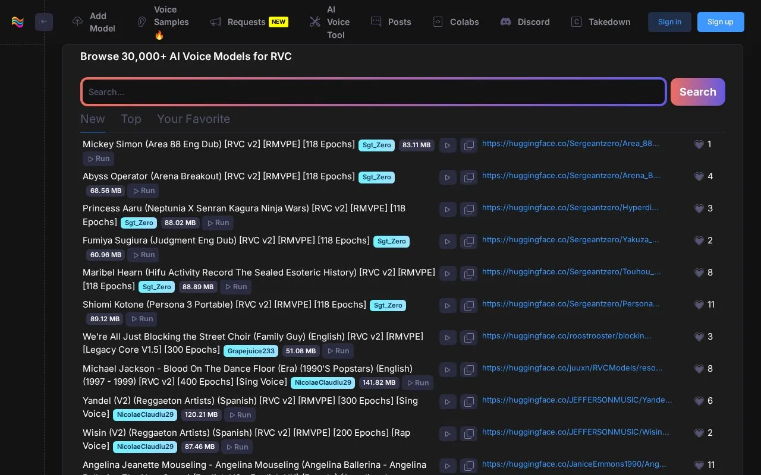761x475 pixels.
Task: Click the Sign up button
Action: point(721,22)
